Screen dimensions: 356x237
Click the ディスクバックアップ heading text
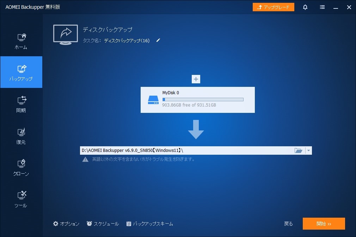(108, 30)
